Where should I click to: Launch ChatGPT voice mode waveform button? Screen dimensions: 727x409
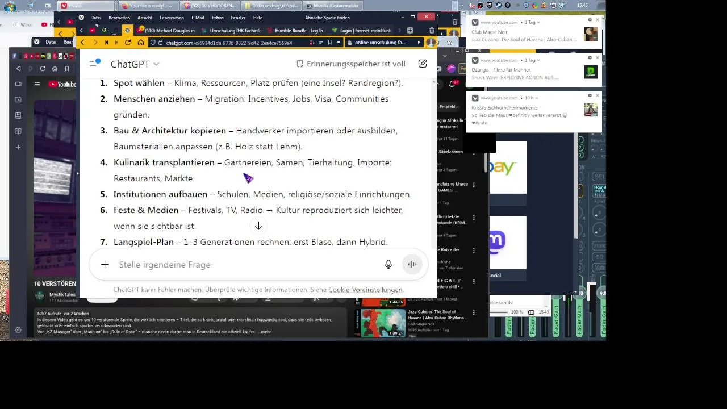(412, 265)
